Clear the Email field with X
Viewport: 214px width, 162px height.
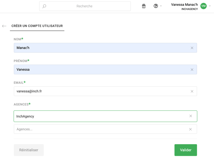pyautogui.click(x=192, y=91)
